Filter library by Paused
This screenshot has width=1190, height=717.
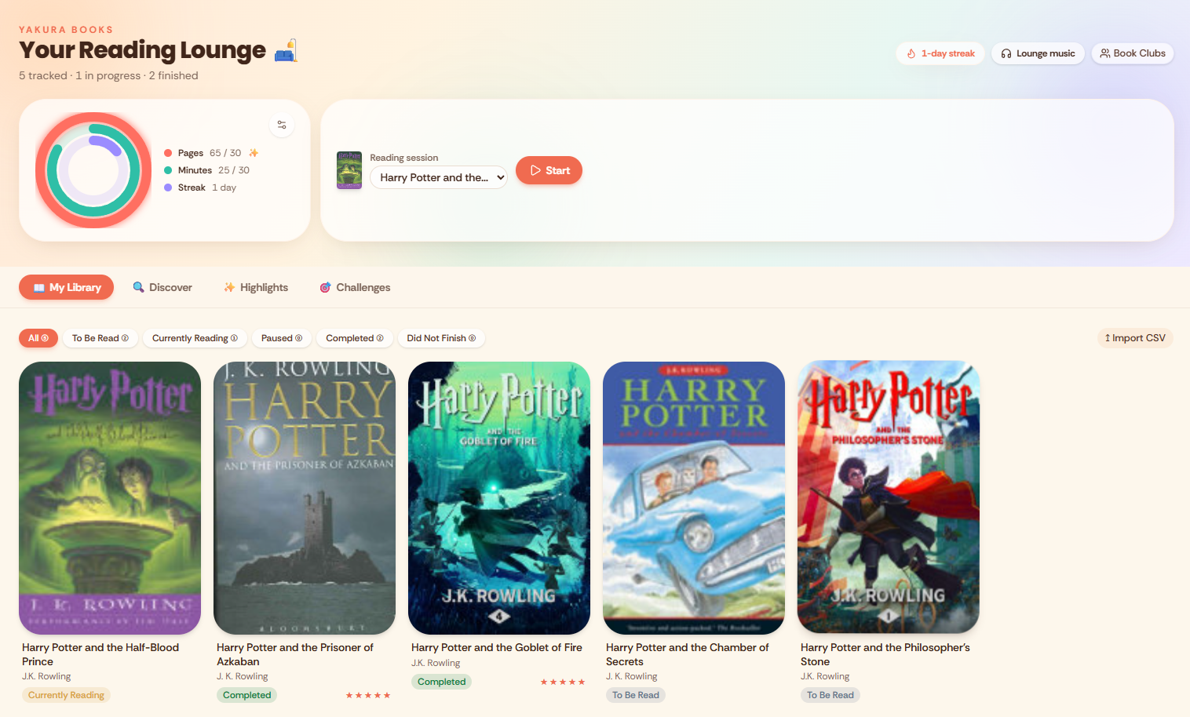pos(282,338)
